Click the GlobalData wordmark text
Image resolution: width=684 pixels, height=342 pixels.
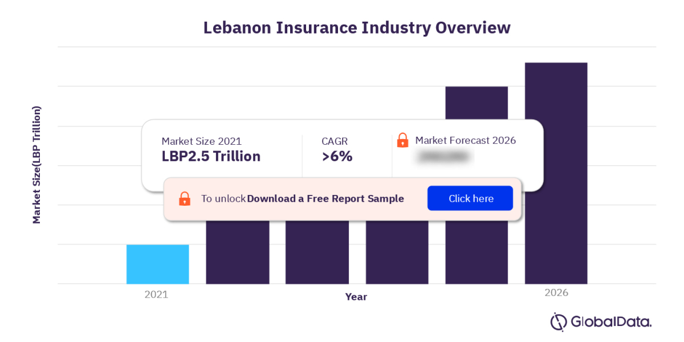click(x=611, y=322)
